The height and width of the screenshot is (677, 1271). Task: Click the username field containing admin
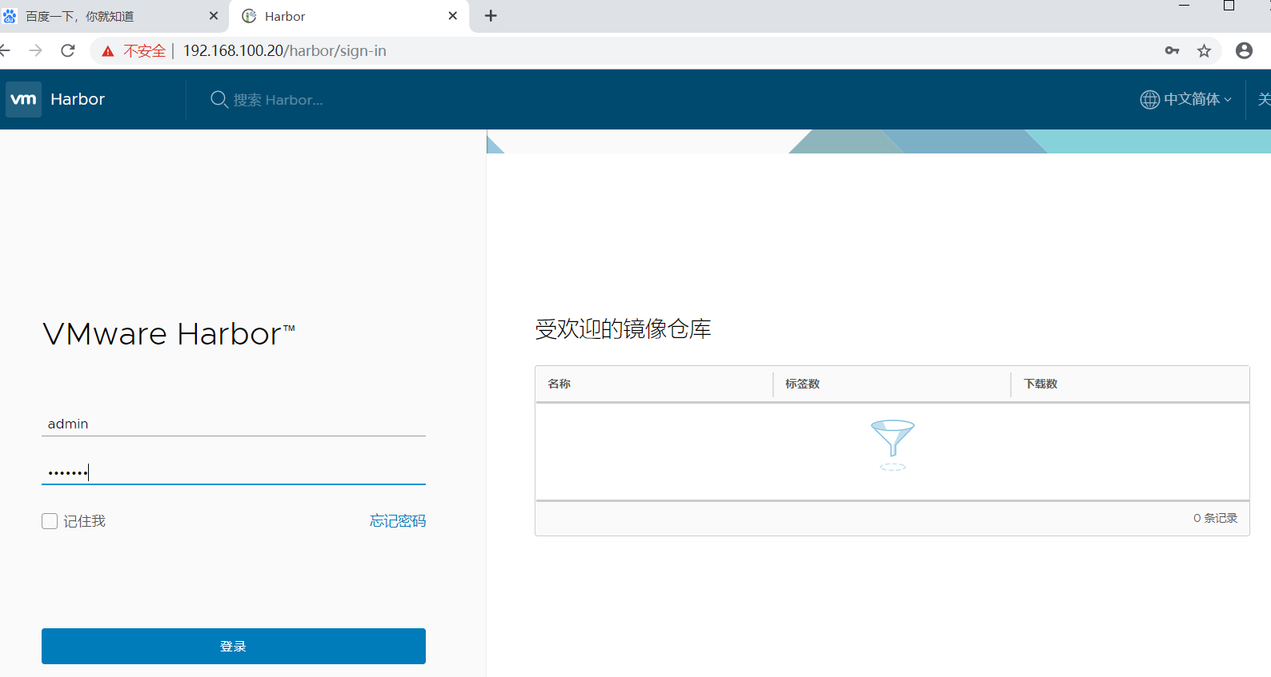(x=234, y=424)
